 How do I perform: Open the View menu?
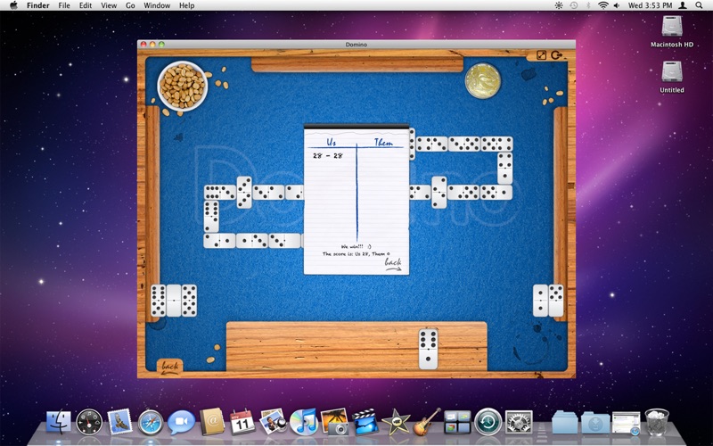[109, 5]
